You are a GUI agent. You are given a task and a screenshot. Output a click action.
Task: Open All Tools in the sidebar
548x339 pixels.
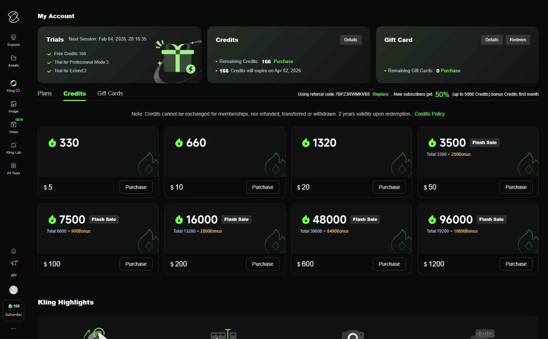pyautogui.click(x=14, y=169)
